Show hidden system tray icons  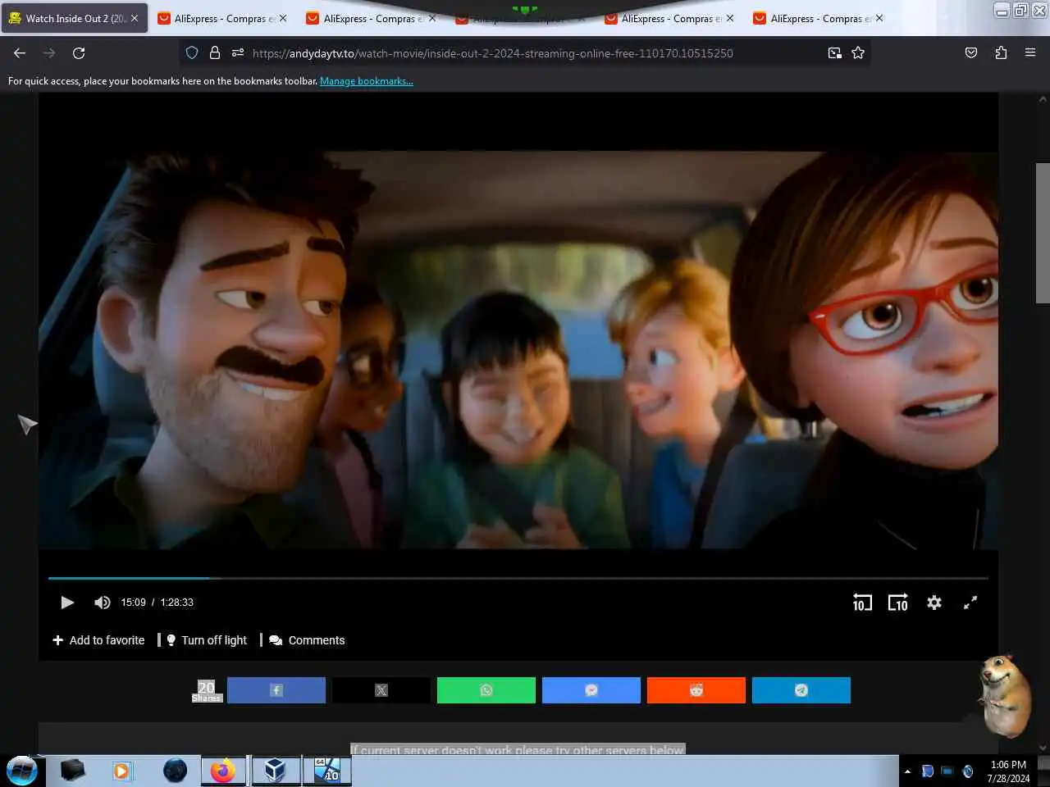[907, 771]
